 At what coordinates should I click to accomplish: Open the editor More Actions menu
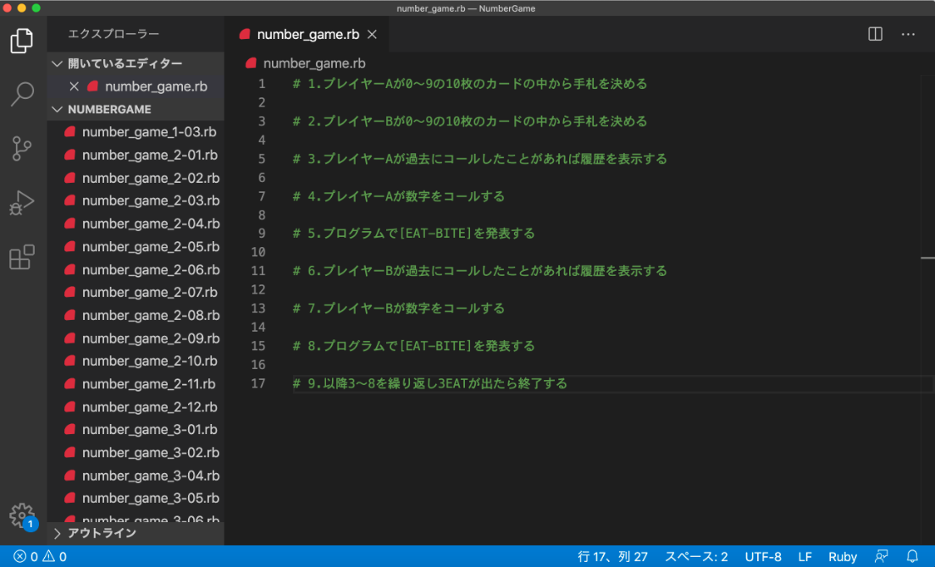pyautogui.click(x=908, y=34)
